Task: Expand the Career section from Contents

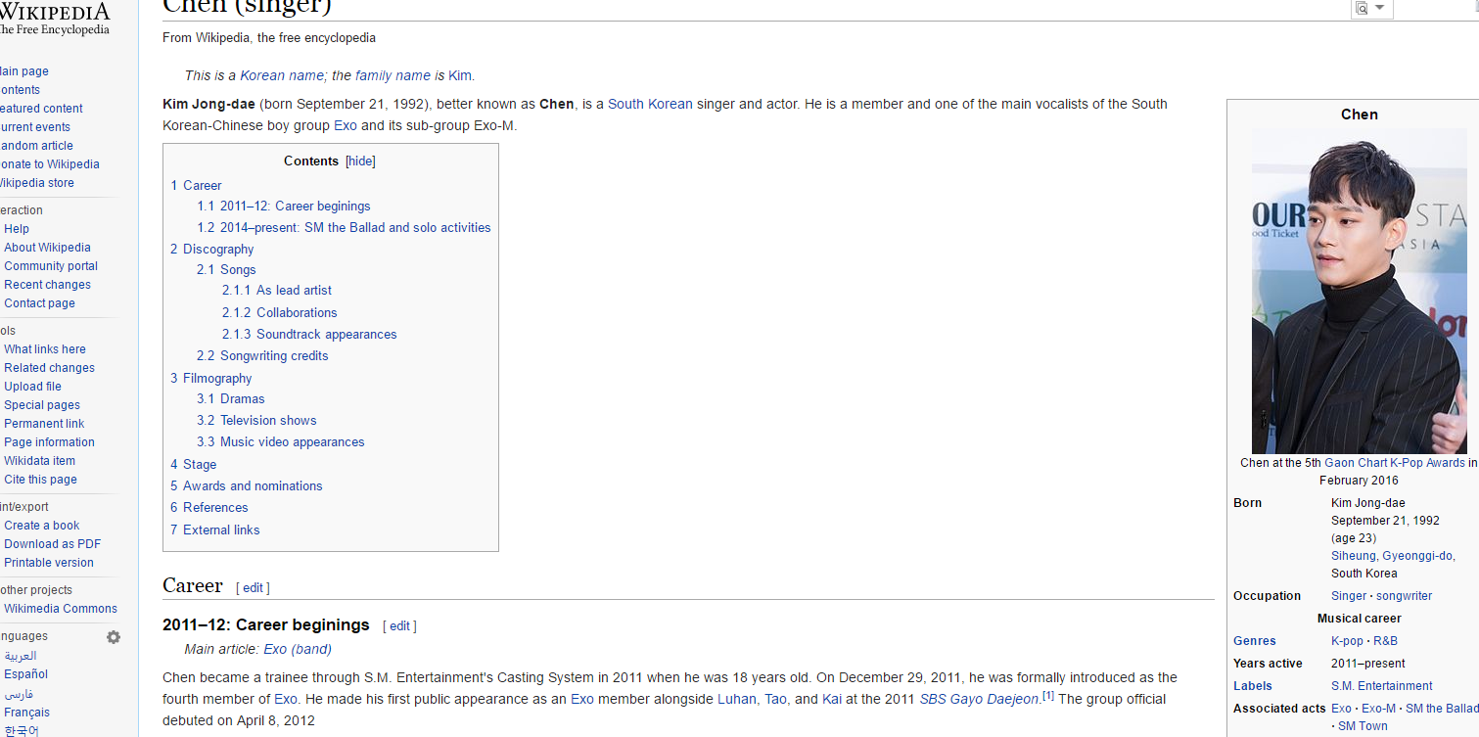Action: pyautogui.click(x=202, y=185)
